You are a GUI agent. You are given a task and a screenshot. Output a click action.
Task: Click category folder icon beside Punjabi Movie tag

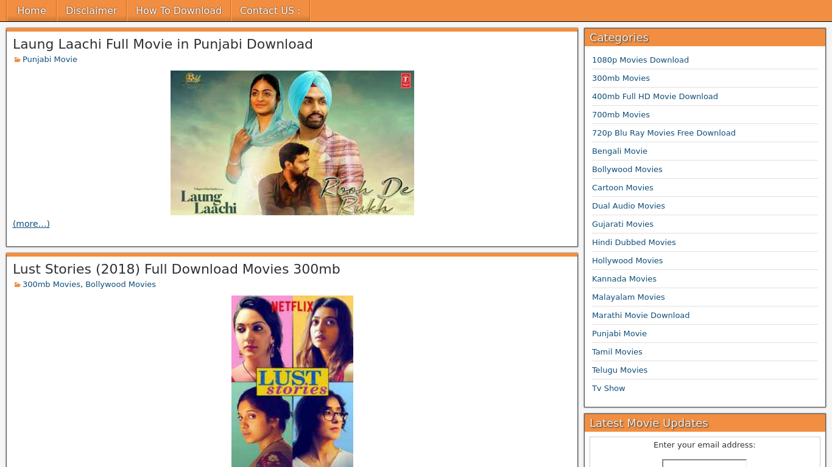click(x=17, y=60)
